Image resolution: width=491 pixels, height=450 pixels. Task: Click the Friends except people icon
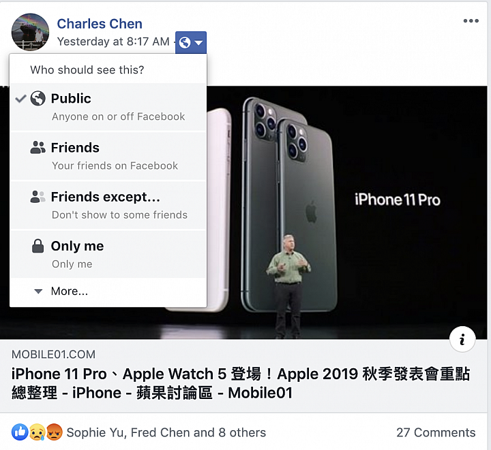tap(38, 197)
